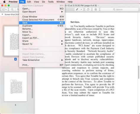
Task: Expand the highlight color dropdown arrow
Action: [81, 9]
